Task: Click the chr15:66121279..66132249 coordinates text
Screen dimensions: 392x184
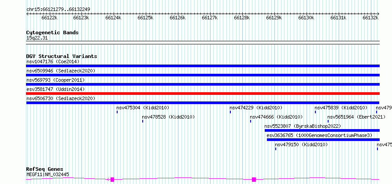Action: [58, 10]
